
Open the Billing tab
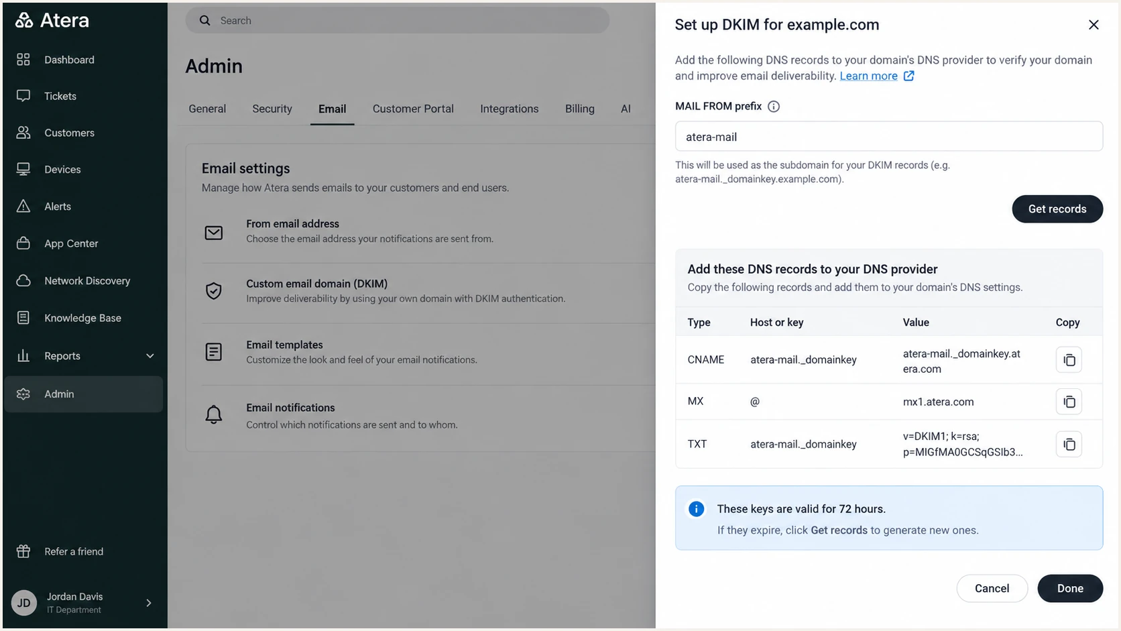coord(580,109)
